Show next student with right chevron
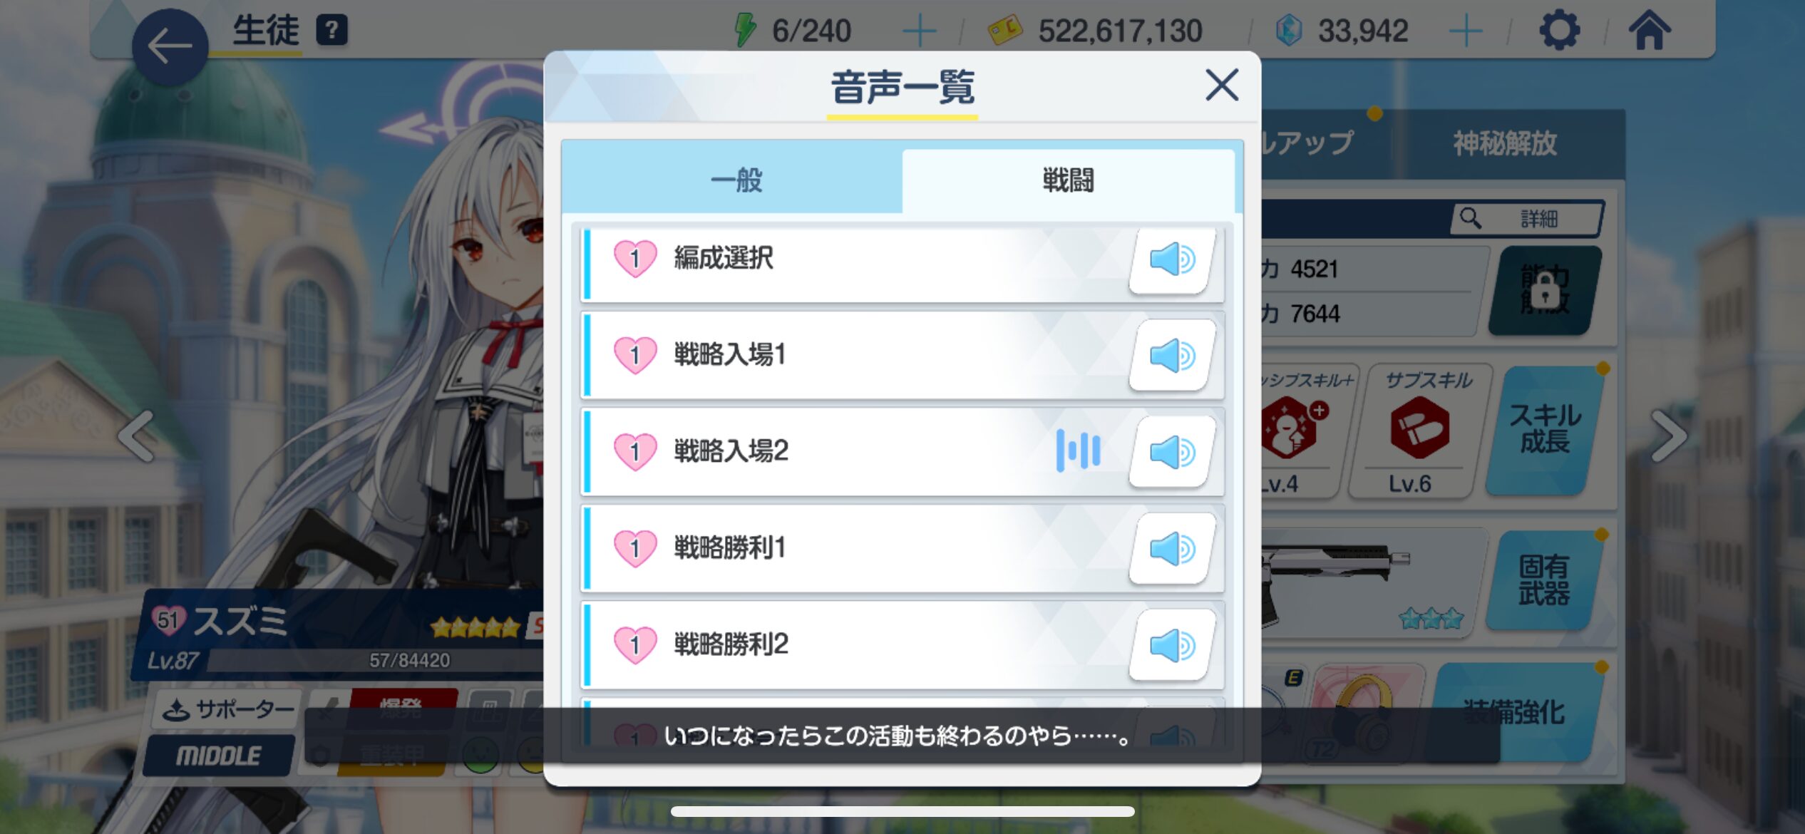This screenshot has width=1805, height=834. 1670,436
